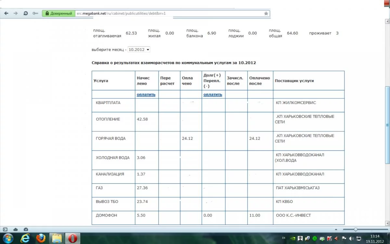Select the ГОРЯЧАЯ ВОДА row label
390x244 pixels.
coord(110,138)
